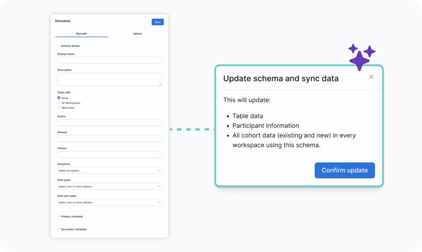Open the Data types dropdown
The width and height of the screenshot is (422, 252).
[110, 187]
